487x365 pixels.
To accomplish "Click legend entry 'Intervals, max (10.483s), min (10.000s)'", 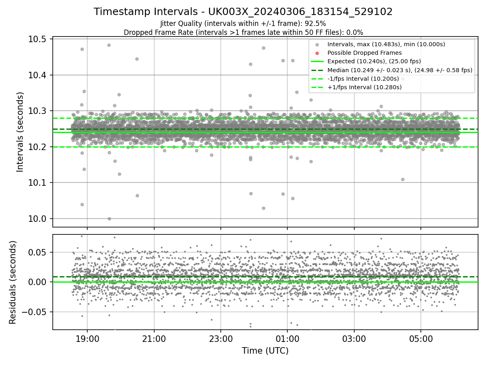I will pos(386,44).
